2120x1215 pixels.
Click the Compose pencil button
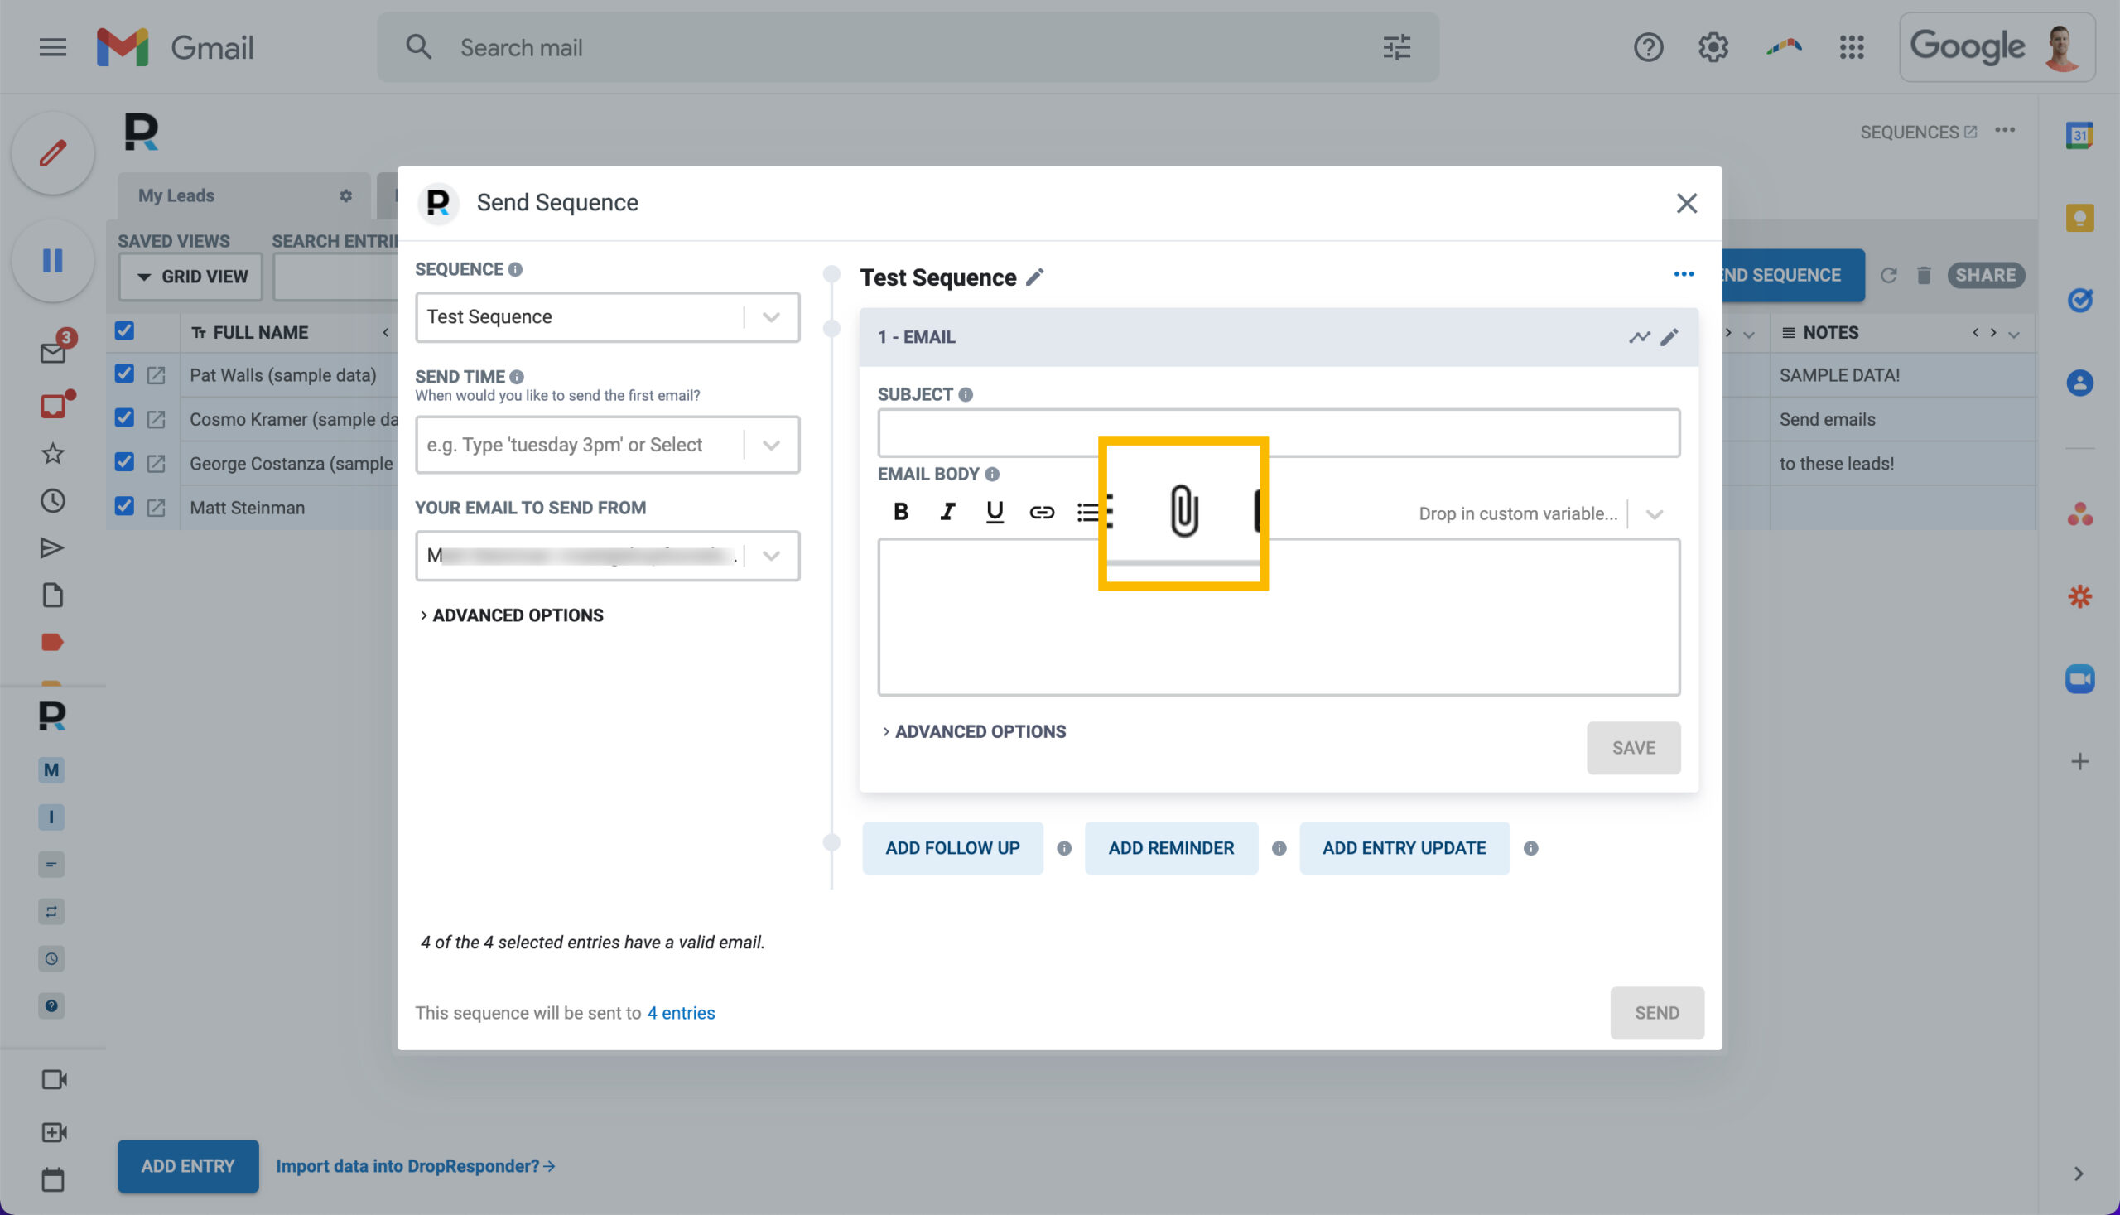click(52, 153)
